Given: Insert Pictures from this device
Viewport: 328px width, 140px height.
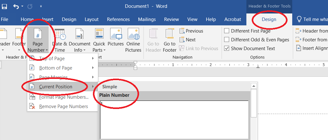Looking at the screenshot, I should click(x=116, y=37).
